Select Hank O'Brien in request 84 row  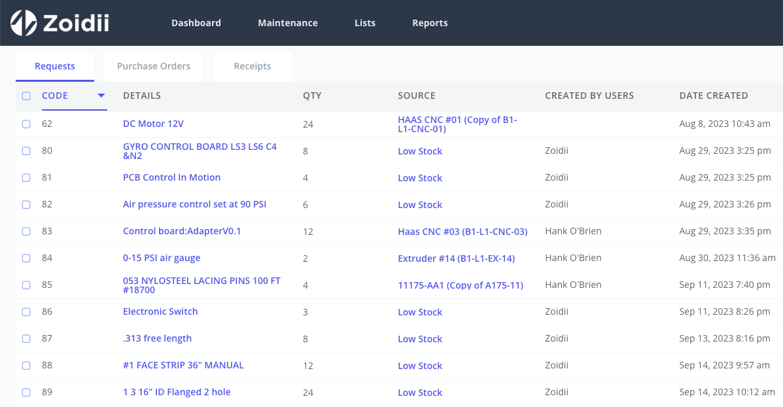click(573, 258)
